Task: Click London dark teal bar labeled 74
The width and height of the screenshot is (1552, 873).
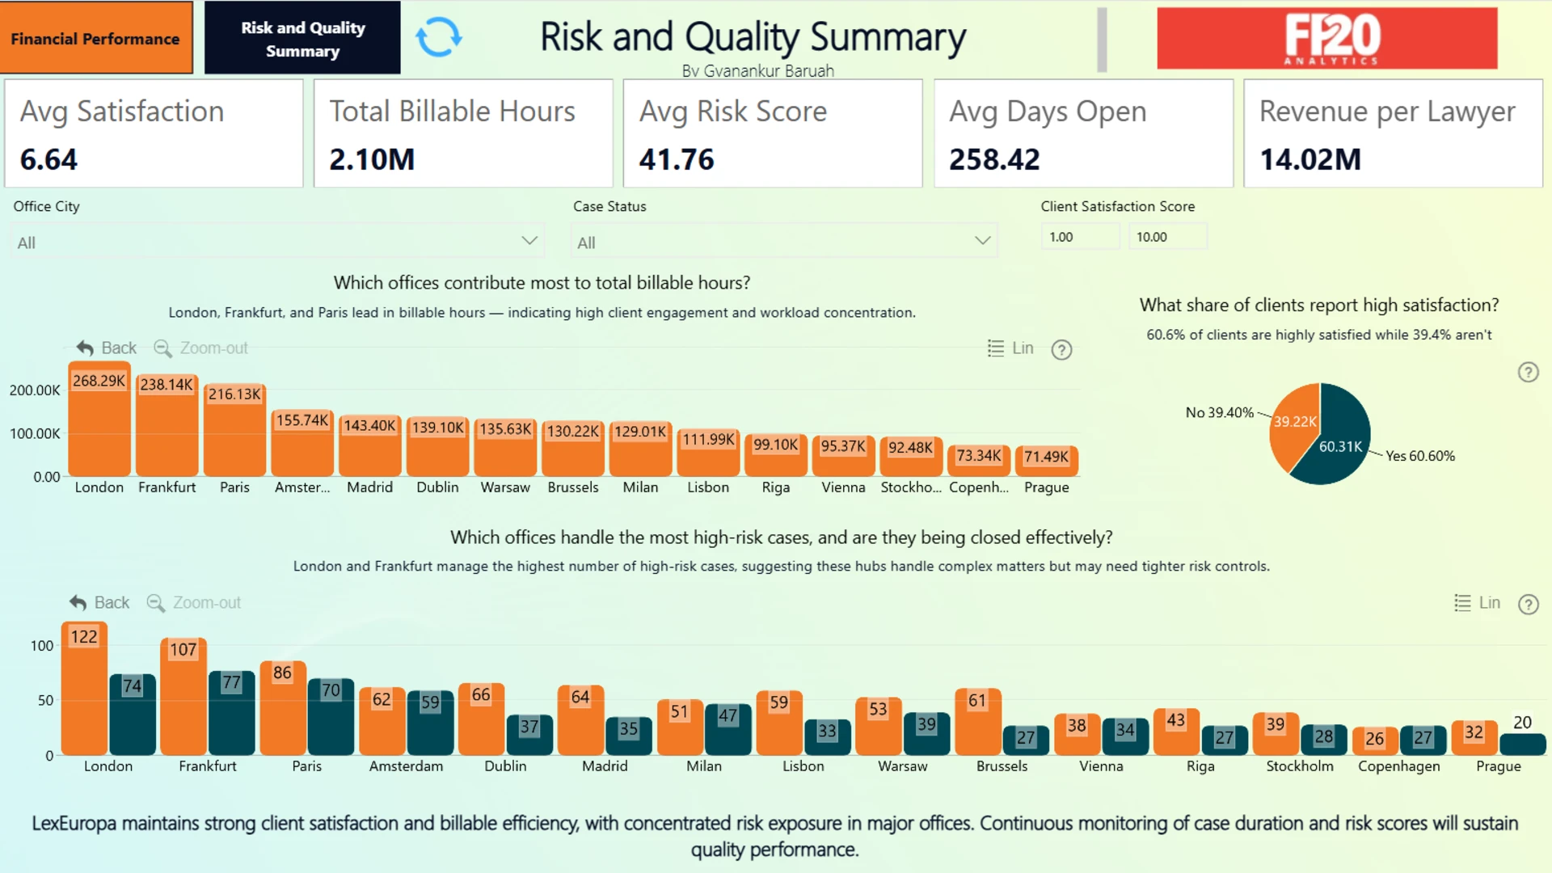Action: point(133,715)
